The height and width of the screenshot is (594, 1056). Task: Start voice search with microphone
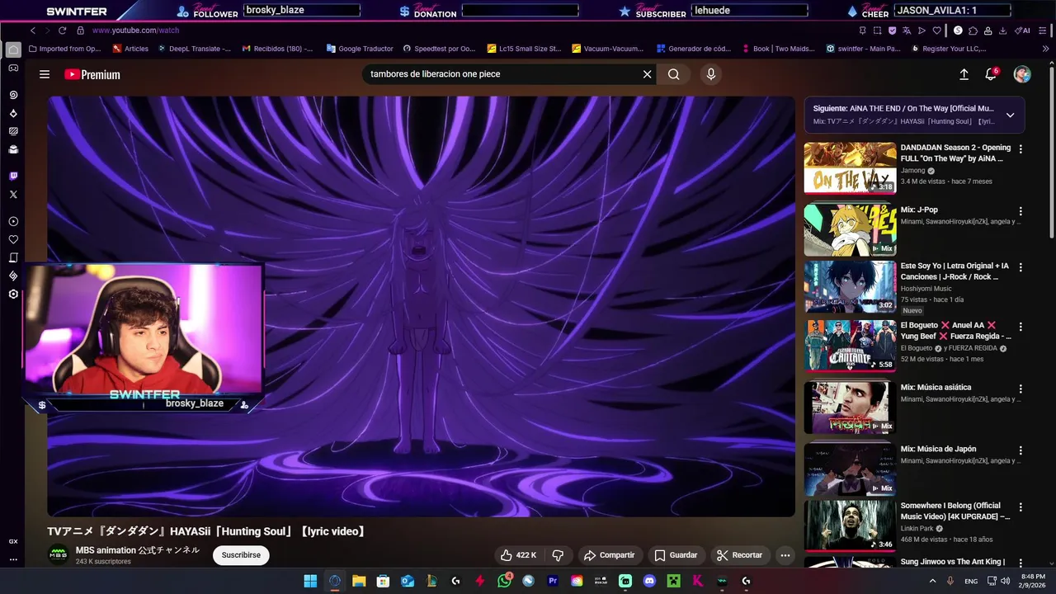[711, 74]
